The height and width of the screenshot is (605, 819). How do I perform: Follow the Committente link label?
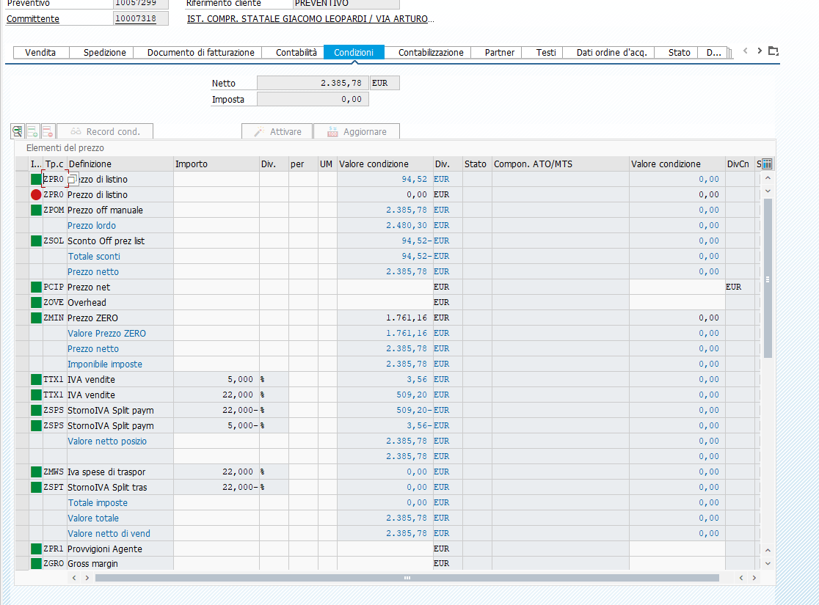[x=33, y=19]
